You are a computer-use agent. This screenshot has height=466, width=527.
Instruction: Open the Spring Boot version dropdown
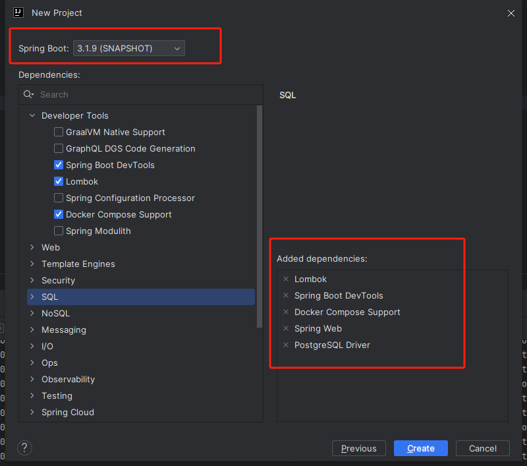click(129, 48)
